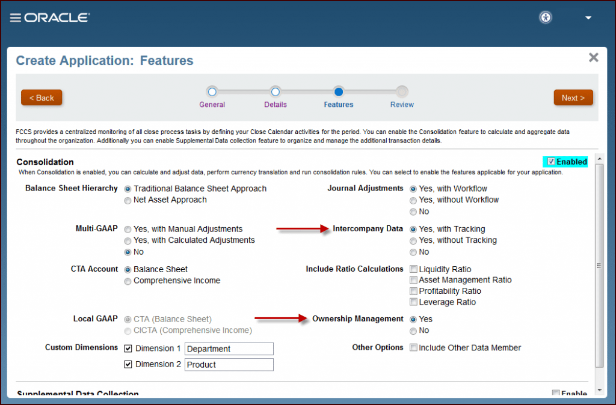The width and height of the screenshot is (616, 405).
Task: Enable Profitability Ratio calculation
Action: [413, 291]
